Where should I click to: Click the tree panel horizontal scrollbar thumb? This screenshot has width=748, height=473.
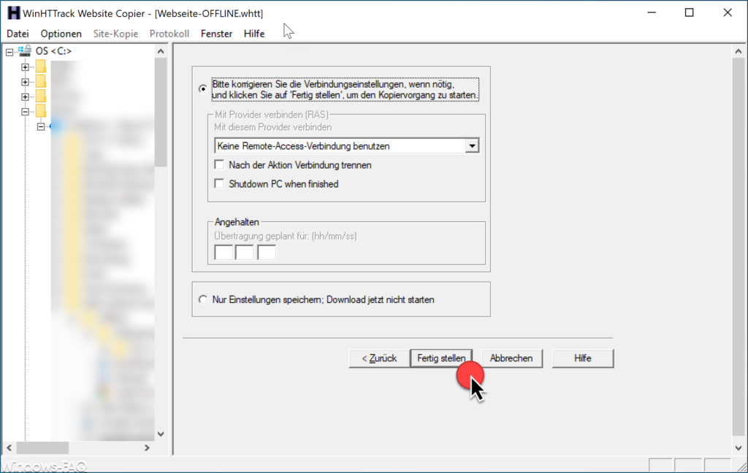42,448
